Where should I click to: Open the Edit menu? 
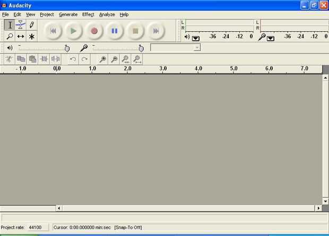tap(17, 14)
